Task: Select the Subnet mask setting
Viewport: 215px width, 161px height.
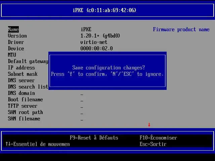Action: (x=23, y=74)
